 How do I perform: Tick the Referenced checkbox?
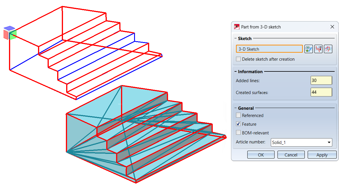pyautogui.click(x=238, y=115)
